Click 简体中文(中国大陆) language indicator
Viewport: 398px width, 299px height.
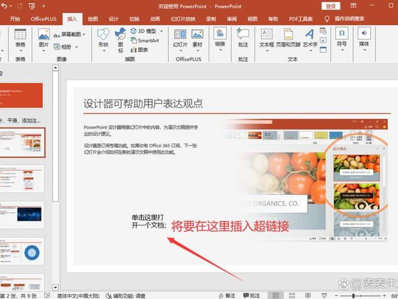point(78,296)
